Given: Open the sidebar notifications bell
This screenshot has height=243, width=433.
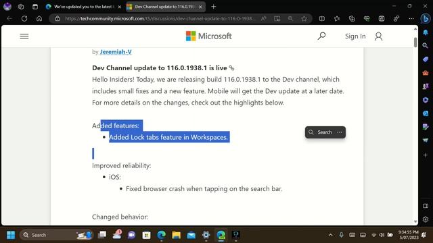Looking at the screenshot, I should (x=426, y=32).
